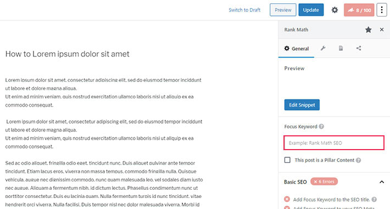Collapse the Basic SEO section
The height and width of the screenshot is (209, 390).
pyautogui.click(x=382, y=182)
